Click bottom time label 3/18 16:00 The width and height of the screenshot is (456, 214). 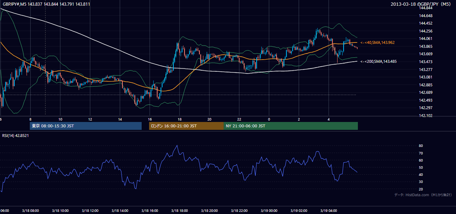[149, 211]
